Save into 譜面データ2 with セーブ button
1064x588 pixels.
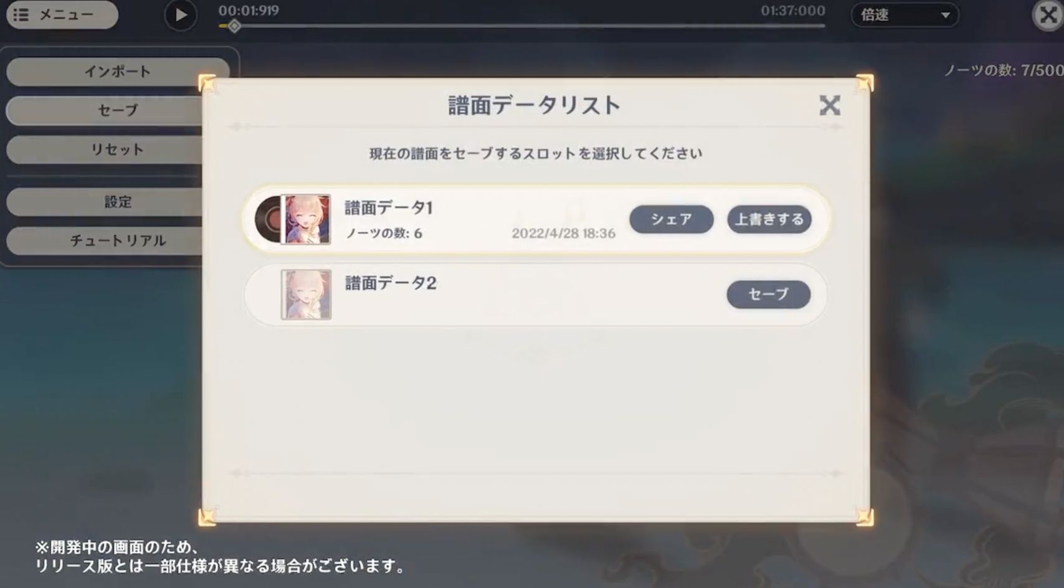(x=769, y=295)
